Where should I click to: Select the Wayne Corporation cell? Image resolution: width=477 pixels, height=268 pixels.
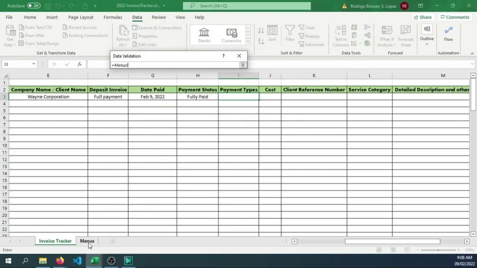48,97
